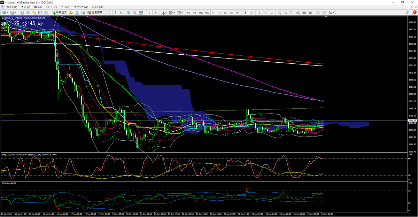Toggle chart shift from right edge
This screenshot has width=418, height=217.
point(155,13)
